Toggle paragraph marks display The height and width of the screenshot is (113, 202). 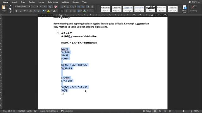[x=92, y=7]
